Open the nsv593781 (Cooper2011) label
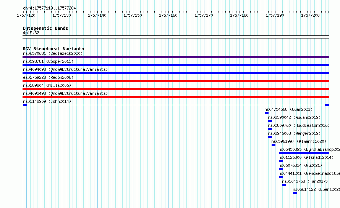340x208 pixels. point(48,61)
